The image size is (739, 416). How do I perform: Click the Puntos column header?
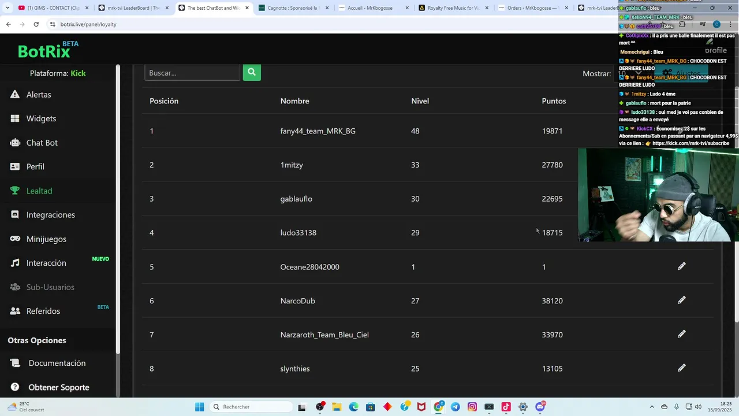point(554,101)
